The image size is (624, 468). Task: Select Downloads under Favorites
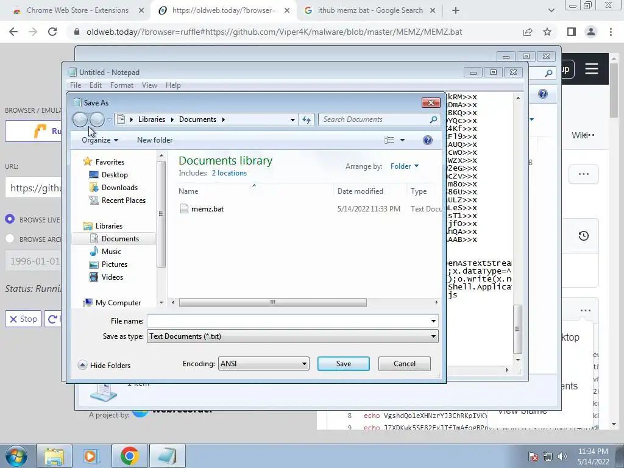click(119, 188)
